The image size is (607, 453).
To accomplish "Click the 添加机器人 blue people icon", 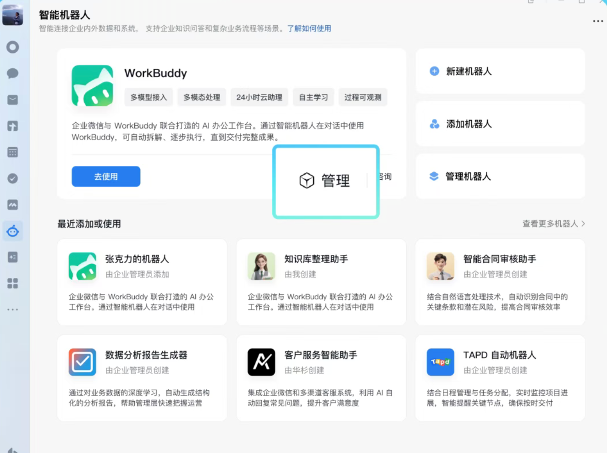I will [434, 124].
